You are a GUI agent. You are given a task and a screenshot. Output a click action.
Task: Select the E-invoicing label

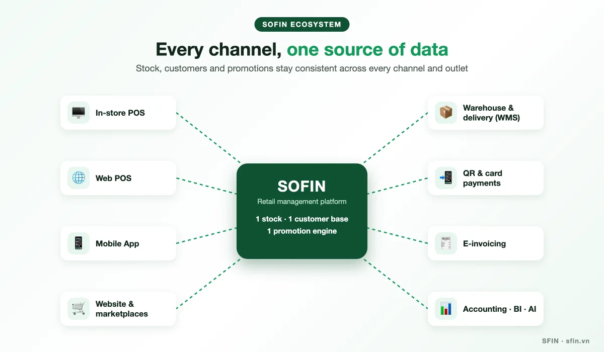point(484,244)
